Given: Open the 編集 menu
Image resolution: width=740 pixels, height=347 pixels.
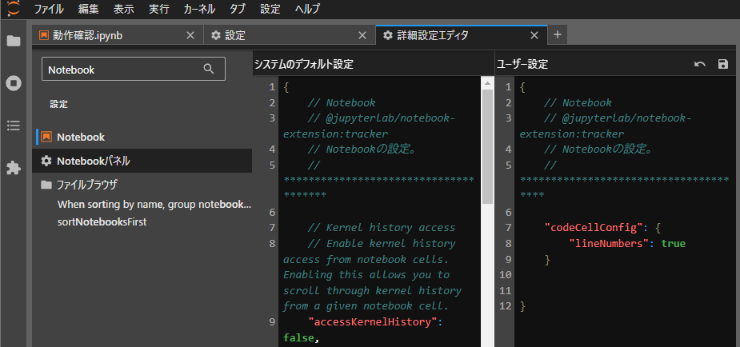Looking at the screenshot, I should coord(89,9).
